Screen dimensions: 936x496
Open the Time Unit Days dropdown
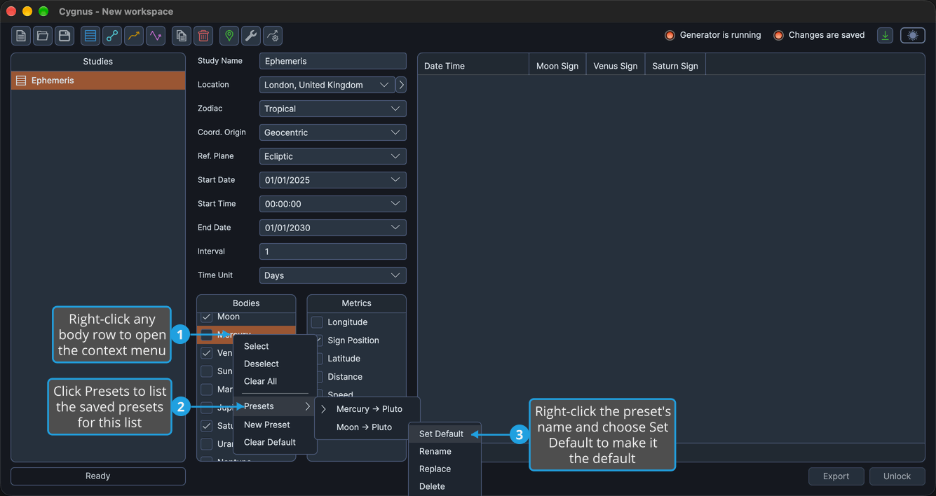[x=333, y=275]
